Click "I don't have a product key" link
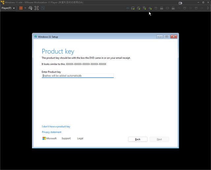The image size is (211, 170). 56,126
